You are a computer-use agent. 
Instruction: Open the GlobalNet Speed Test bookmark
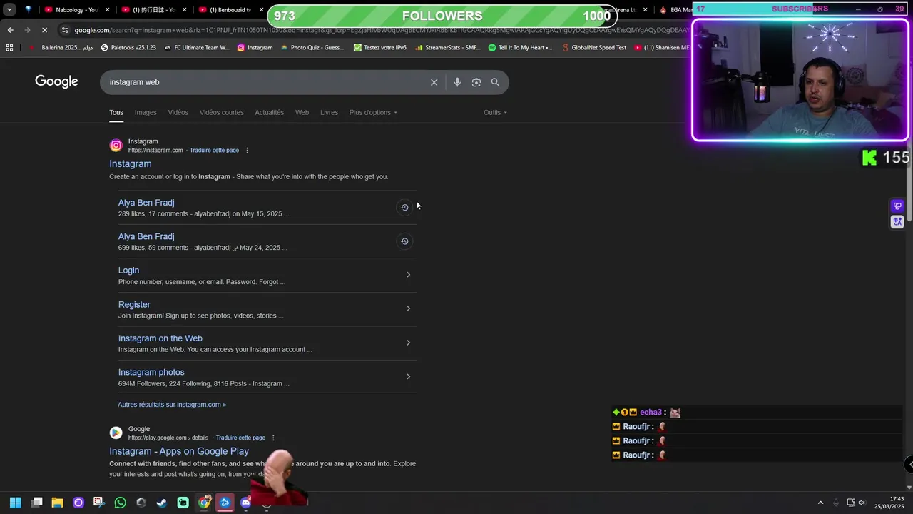[593, 48]
